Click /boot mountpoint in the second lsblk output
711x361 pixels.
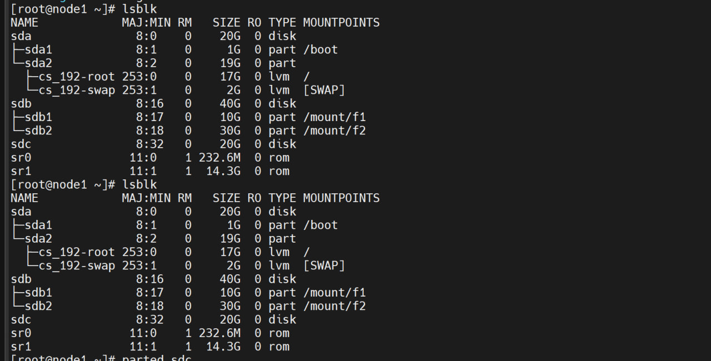[321, 225]
